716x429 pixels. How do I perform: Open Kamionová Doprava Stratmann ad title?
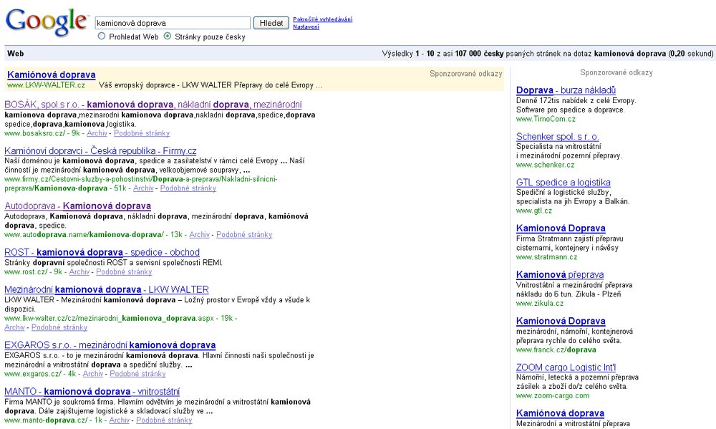click(561, 228)
